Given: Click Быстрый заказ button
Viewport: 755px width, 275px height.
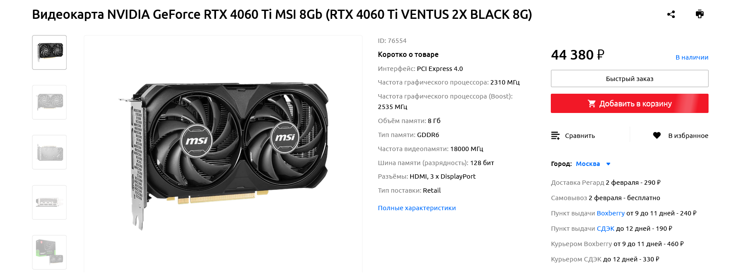Looking at the screenshot, I should pos(629,79).
